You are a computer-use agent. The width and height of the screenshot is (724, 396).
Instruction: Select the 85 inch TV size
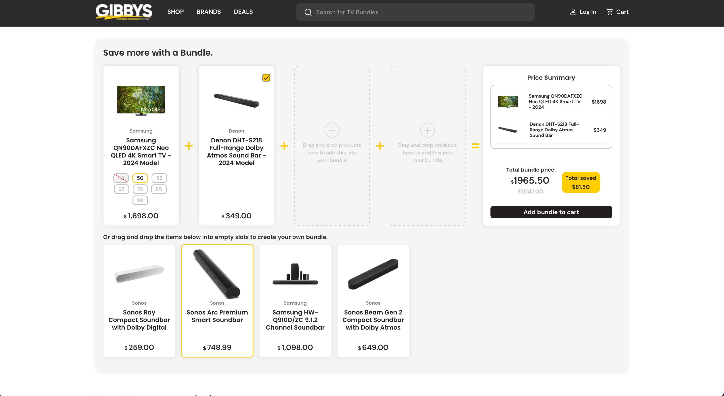[159, 189]
